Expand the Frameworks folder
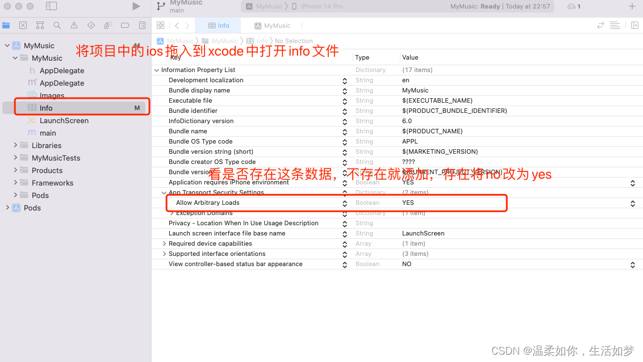 pyautogui.click(x=15, y=183)
